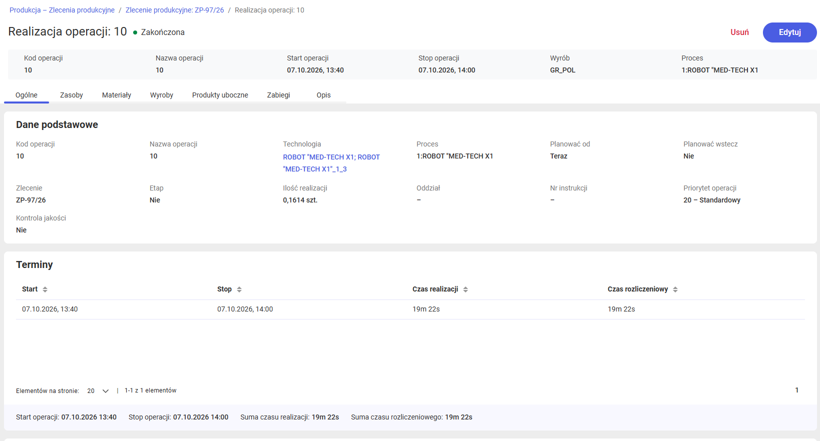Switch to the Wyroby tab
Viewport: 820px width, 441px height.
click(x=162, y=95)
